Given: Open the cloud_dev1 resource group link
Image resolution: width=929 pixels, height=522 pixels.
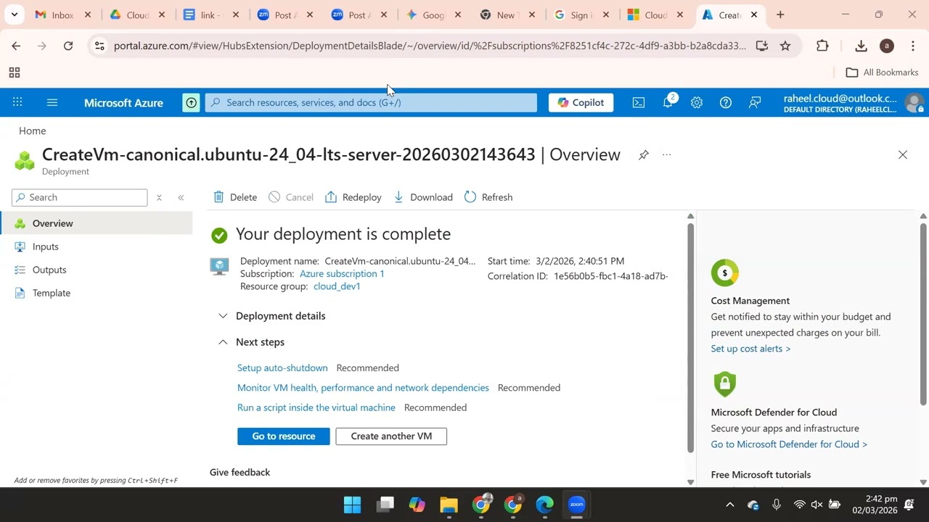Looking at the screenshot, I should pos(337,286).
